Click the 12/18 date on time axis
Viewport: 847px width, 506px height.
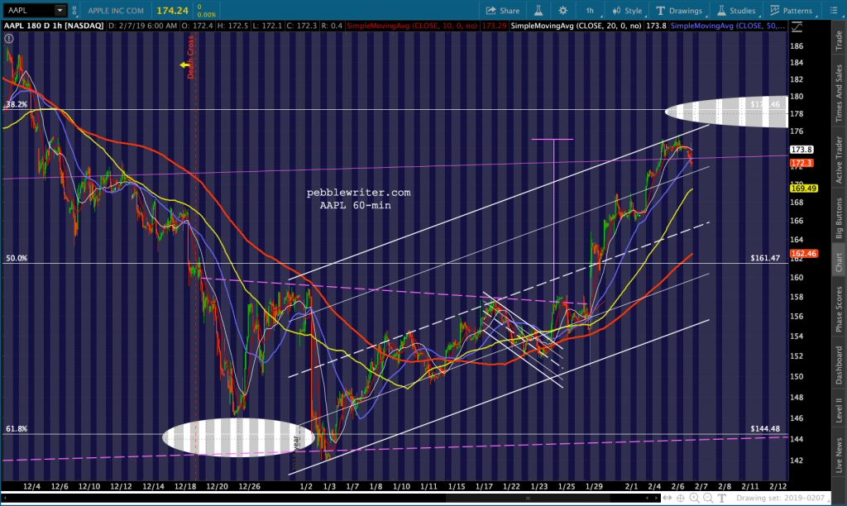tap(185, 486)
